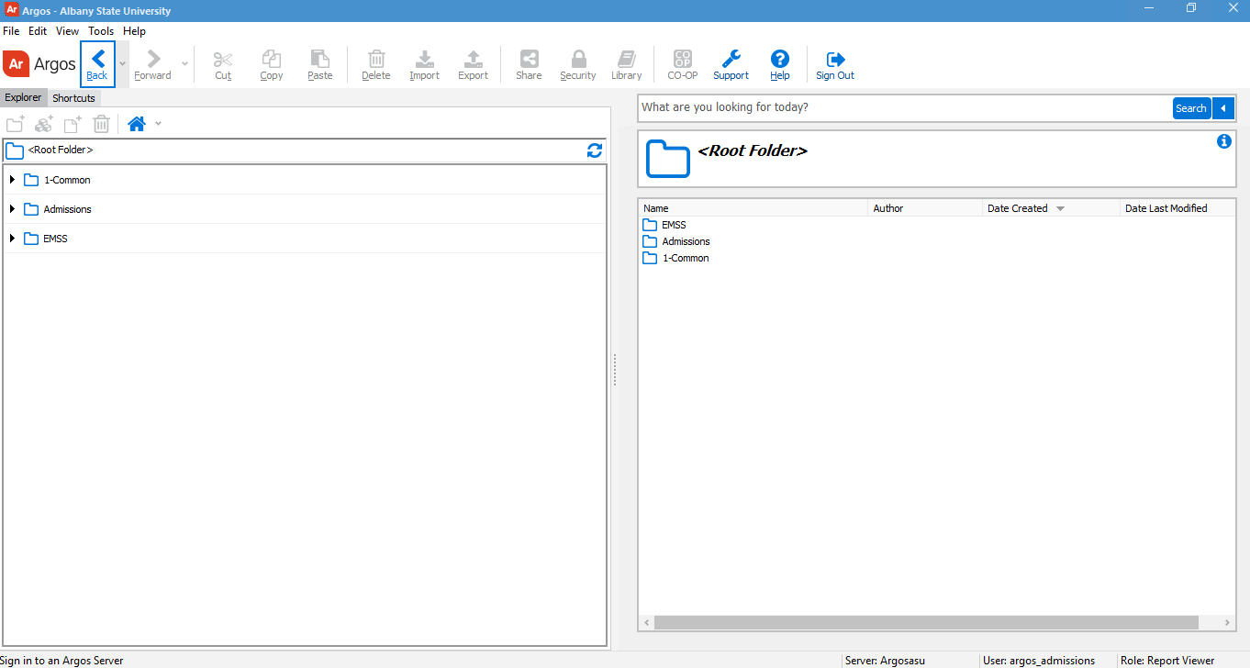
Task: Sort by Date Last Modified column header
Action: coord(1177,208)
